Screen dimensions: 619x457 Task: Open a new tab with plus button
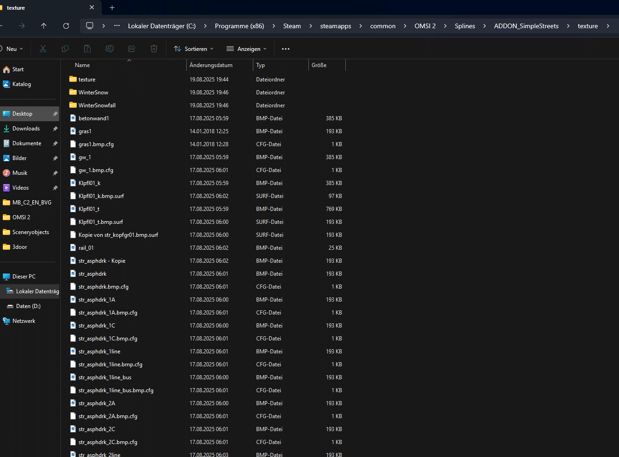coord(112,7)
